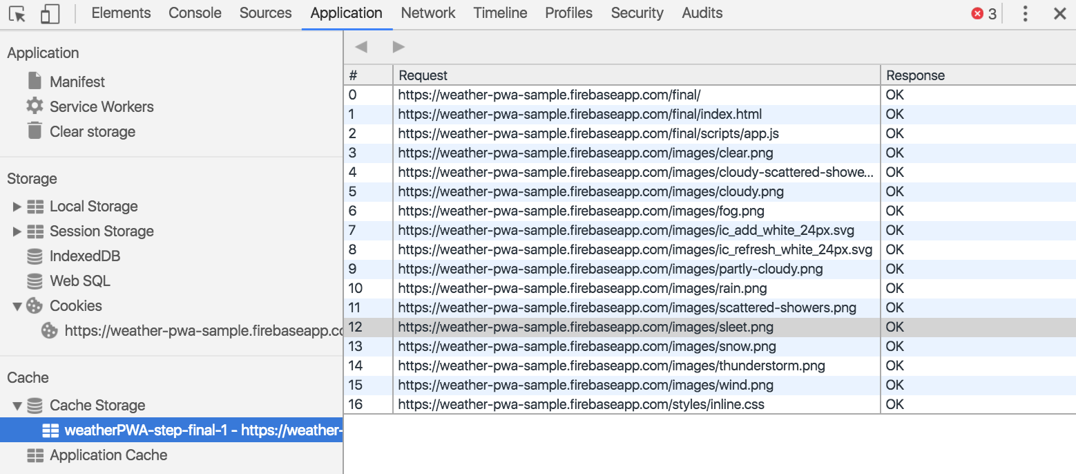Click the IndexedDB database icon
The width and height of the screenshot is (1076, 474).
[x=35, y=256]
